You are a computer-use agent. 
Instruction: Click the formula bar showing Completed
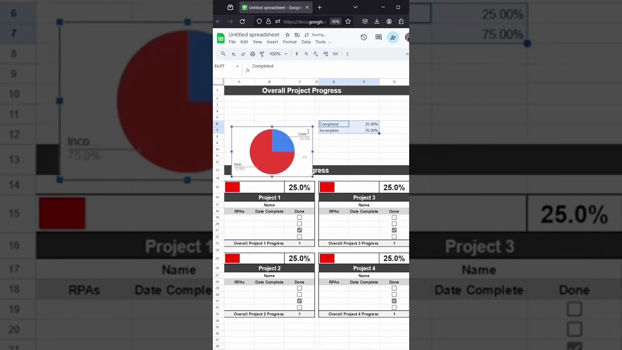point(329,66)
